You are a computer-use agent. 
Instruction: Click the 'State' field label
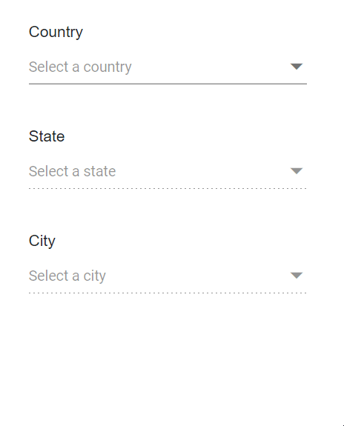(x=47, y=136)
